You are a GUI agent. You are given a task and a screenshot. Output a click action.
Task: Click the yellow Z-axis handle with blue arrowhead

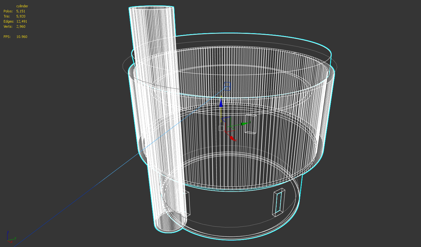click(221, 104)
